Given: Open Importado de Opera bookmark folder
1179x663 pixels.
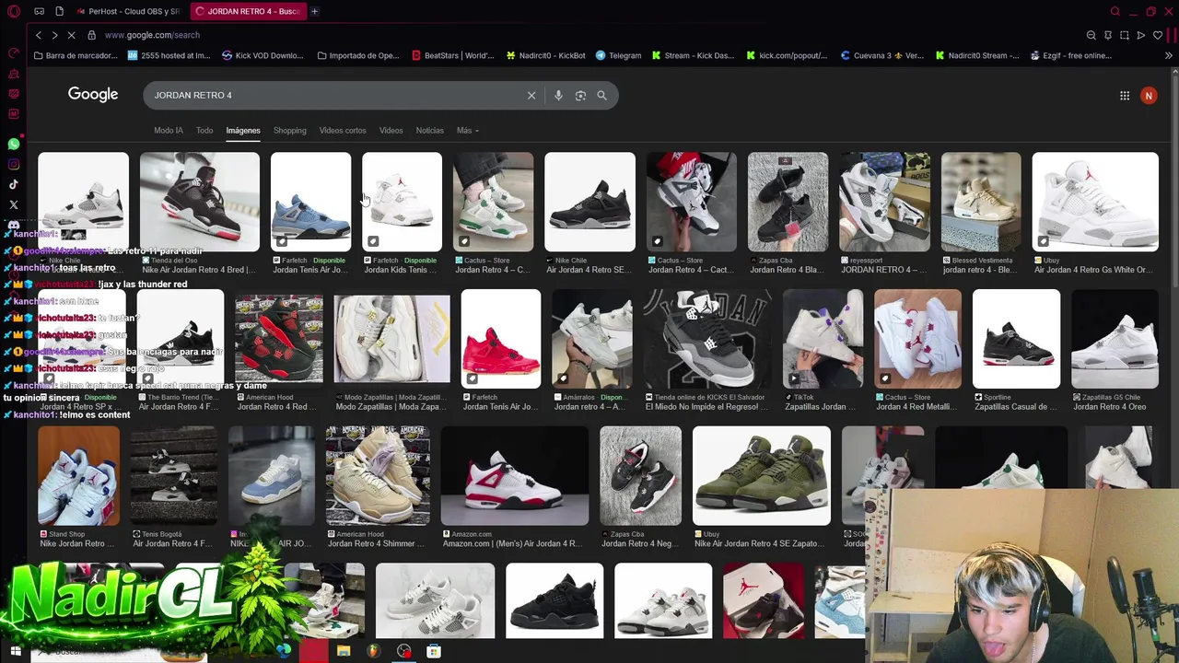Looking at the screenshot, I should pyautogui.click(x=358, y=55).
